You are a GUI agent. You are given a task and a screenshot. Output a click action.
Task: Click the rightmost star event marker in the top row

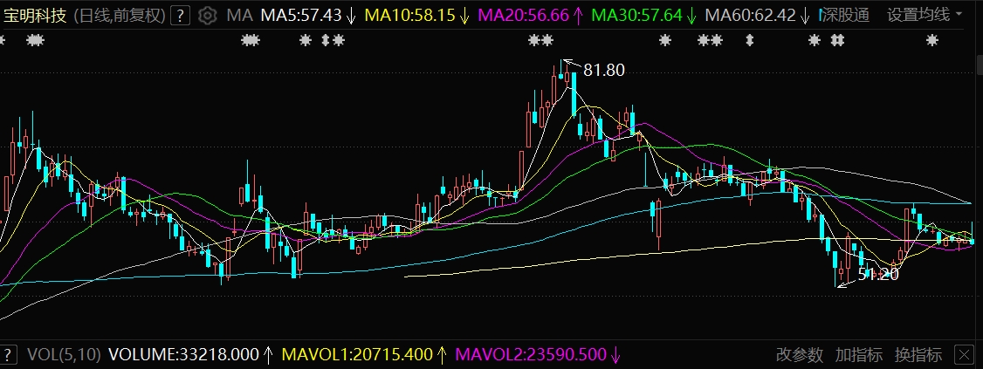(932, 40)
